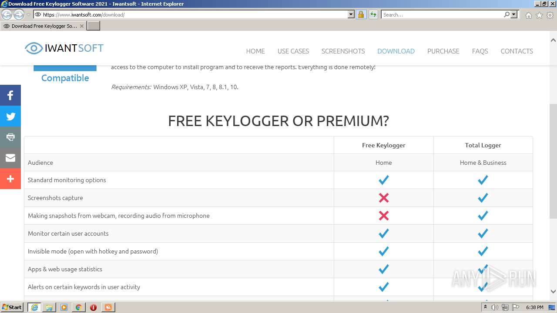Click the security lock icon

click(361, 15)
